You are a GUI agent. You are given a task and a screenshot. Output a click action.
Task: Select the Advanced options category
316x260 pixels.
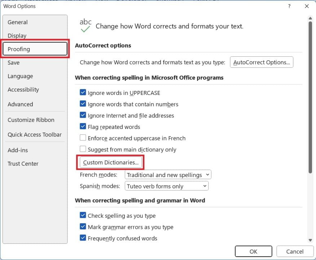point(20,104)
